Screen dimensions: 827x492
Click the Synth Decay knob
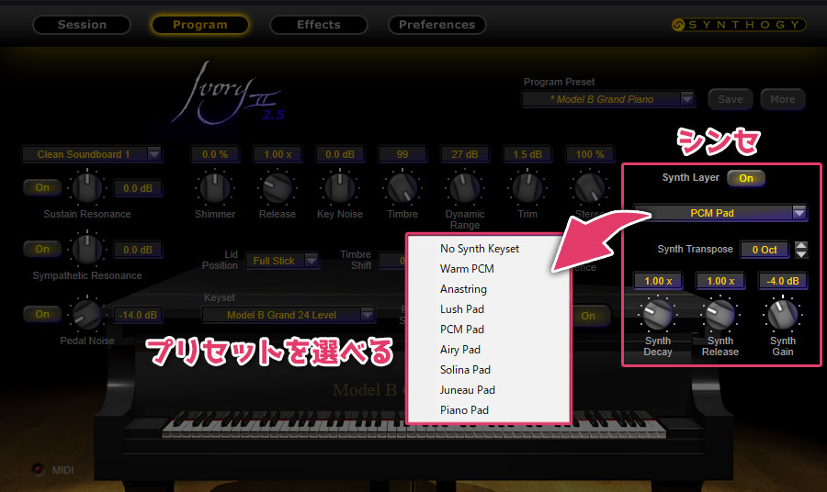pos(658,314)
